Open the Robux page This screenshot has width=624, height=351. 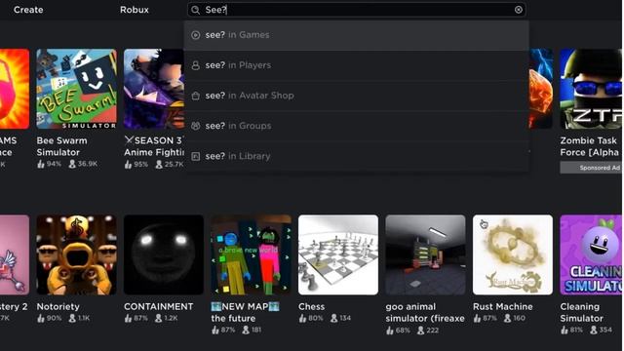coord(135,10)
